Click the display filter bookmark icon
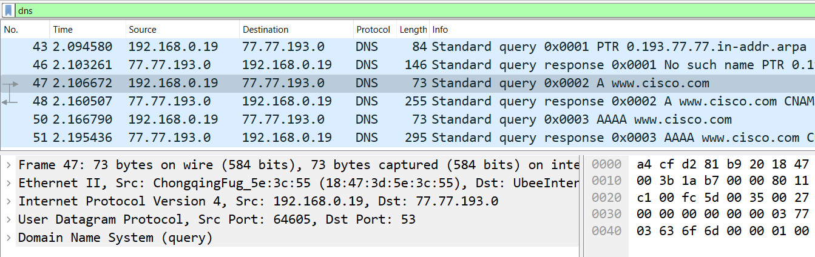The image size is (815, 257). point(8,10)
